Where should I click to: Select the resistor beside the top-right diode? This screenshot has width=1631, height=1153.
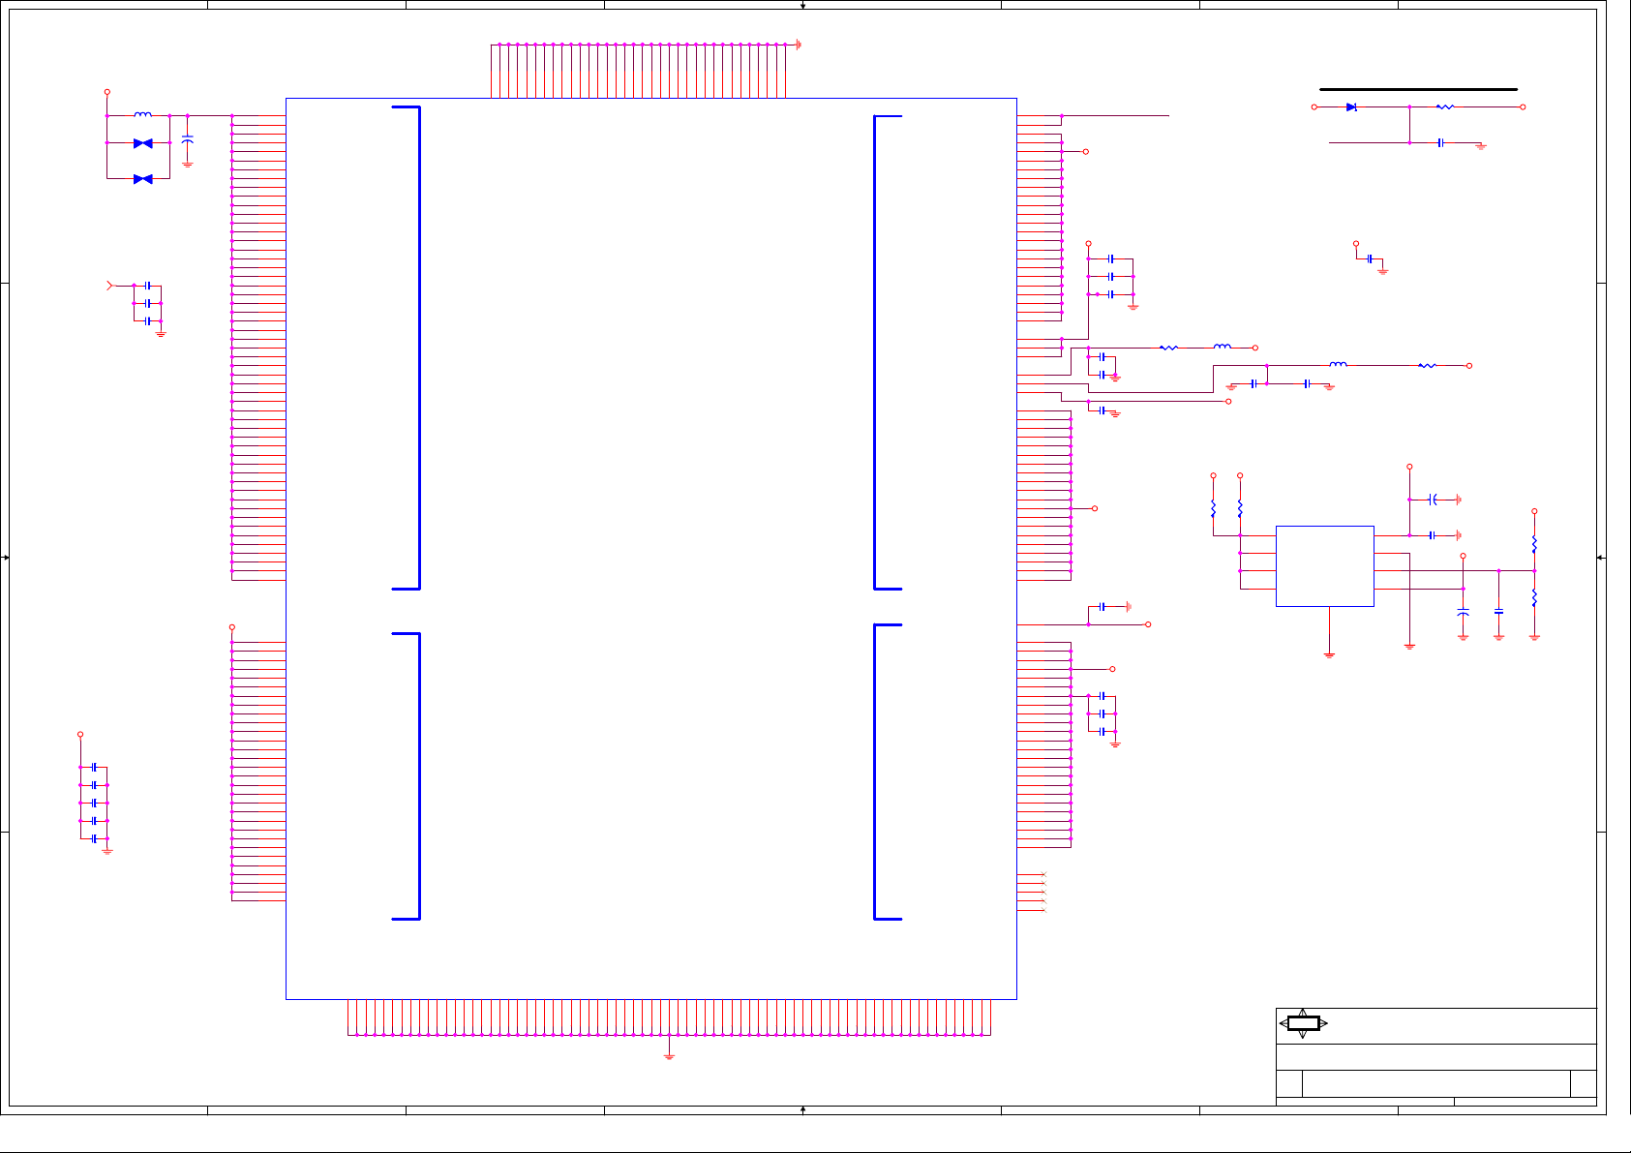1445,107
